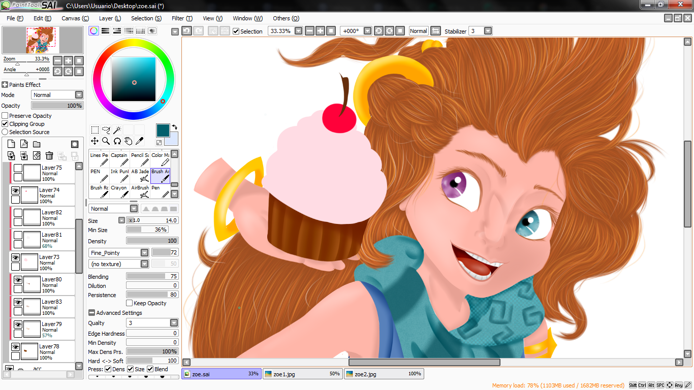Create a new layer folder
Image resolution: width=694 pixels, height=390 pixels.
click(37, 144)
